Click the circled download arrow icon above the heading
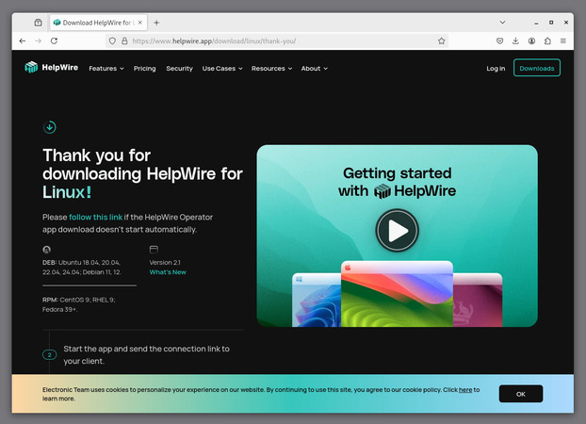The height and width of the screenshot is (424, 586). pyautogui.click(x=50, y=127)
